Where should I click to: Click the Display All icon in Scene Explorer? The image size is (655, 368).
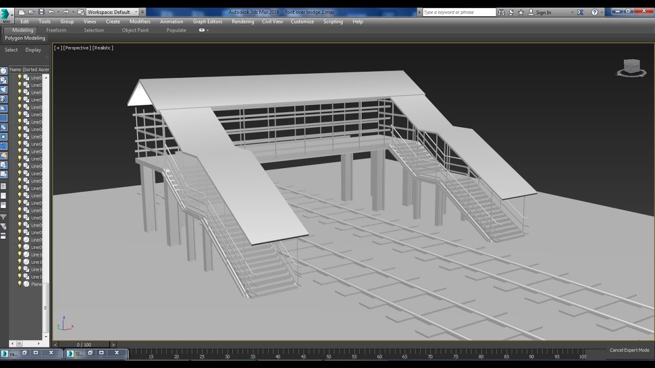pos(4,187)
